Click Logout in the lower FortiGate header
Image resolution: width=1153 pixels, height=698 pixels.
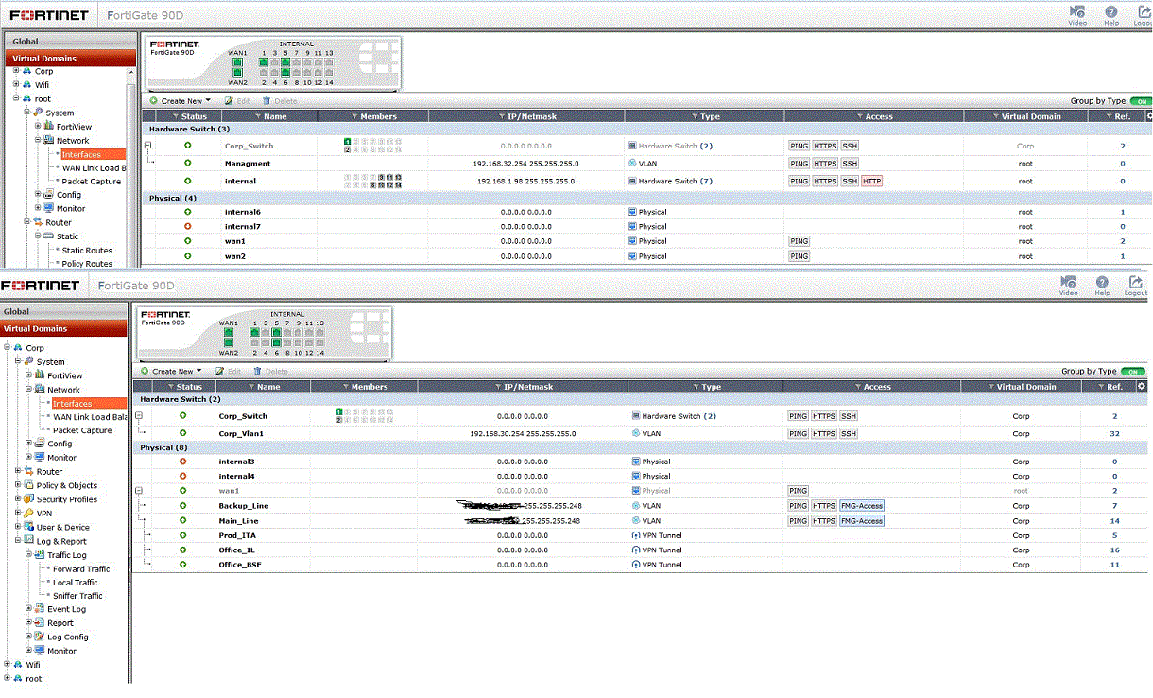[x=1135, y=285]
